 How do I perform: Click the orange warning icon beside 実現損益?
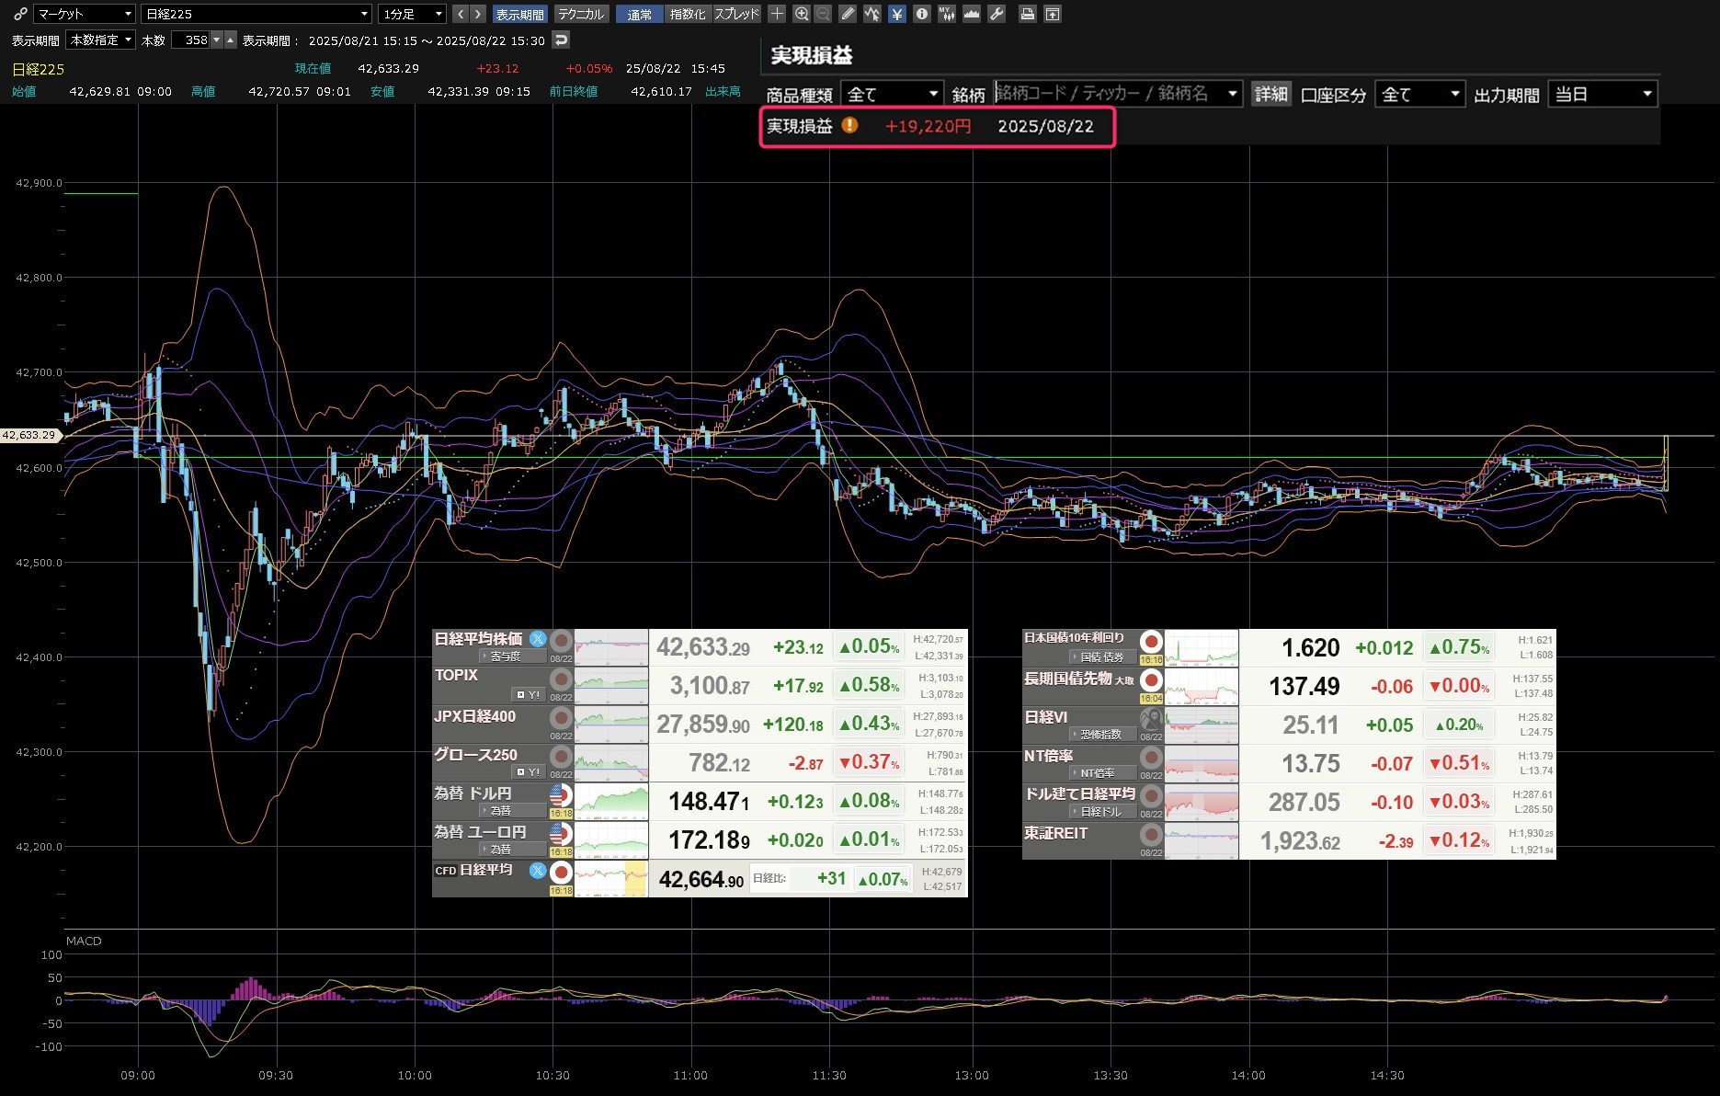(x=849, y=125)
